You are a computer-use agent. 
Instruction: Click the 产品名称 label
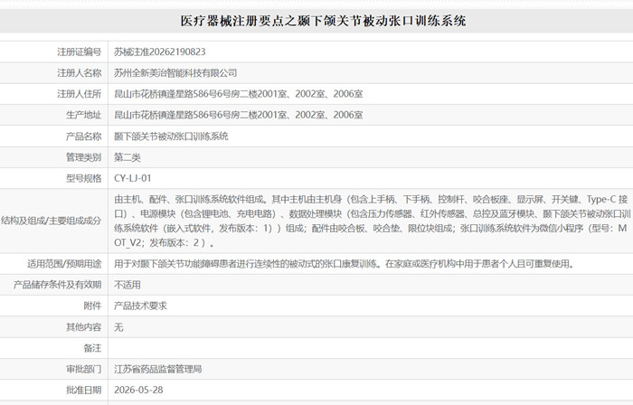coord(83,137)
